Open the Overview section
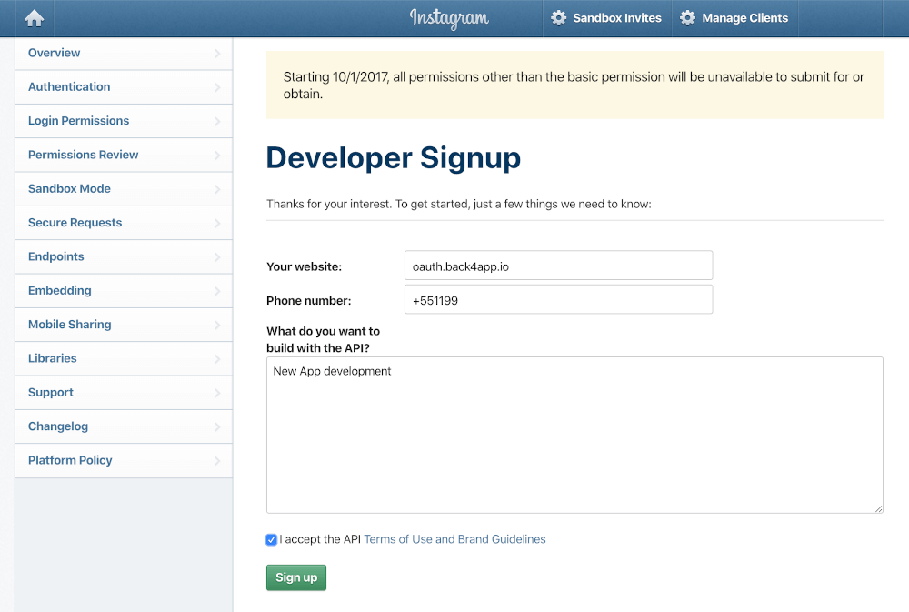909x612 pixels. (124, 54)
